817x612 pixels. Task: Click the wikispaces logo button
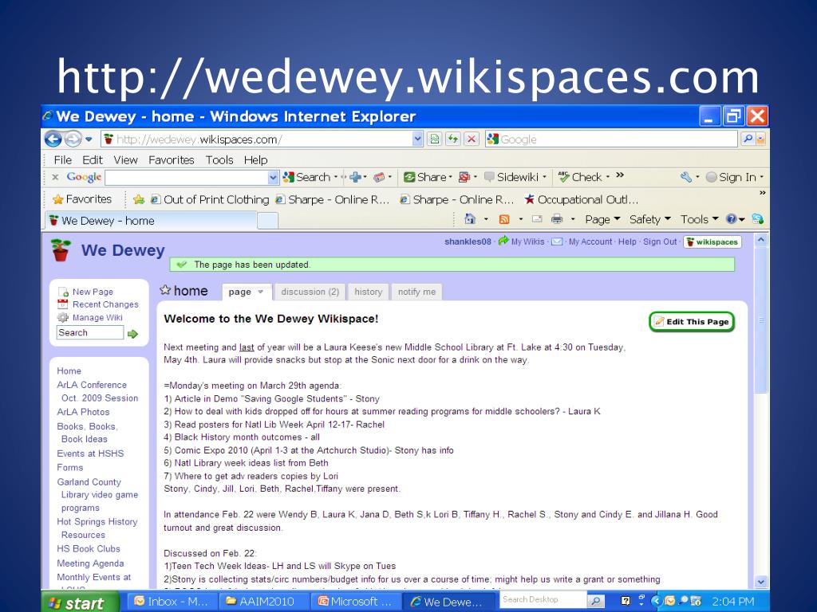tap(712, 241)
